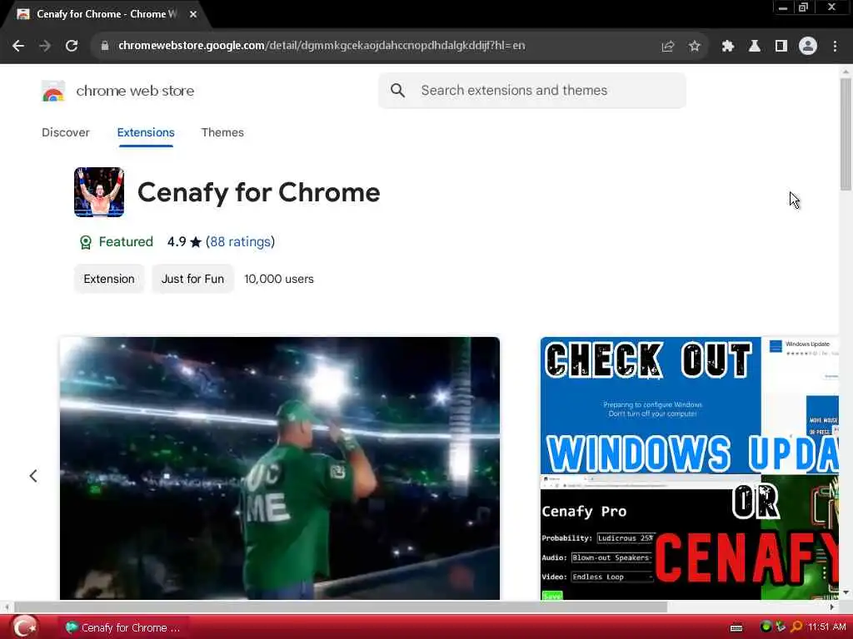The height and width of the screenshot is (639, 853).
Task: Reload the Chrome Web Store page
Action: 72,47
